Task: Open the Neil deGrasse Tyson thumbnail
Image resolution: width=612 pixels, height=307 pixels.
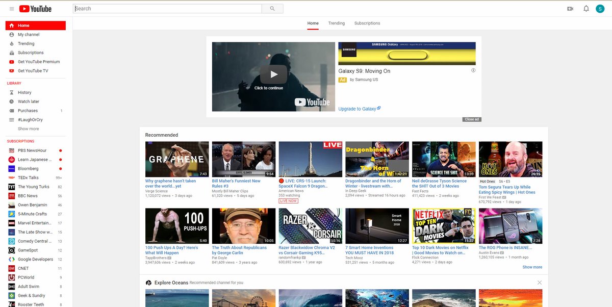Action: click(444, 159)
